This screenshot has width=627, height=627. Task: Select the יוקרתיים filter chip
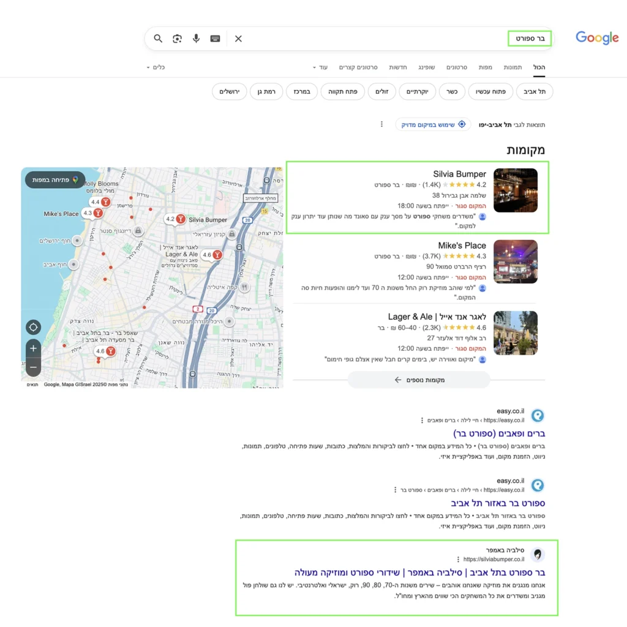pos(418,92)
